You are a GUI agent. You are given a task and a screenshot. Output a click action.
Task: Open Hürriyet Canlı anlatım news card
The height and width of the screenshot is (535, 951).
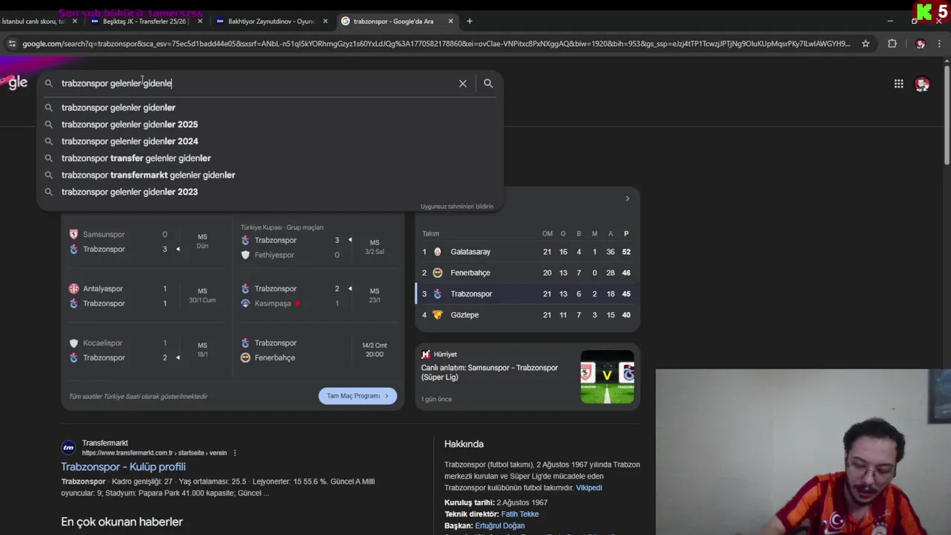528,377
